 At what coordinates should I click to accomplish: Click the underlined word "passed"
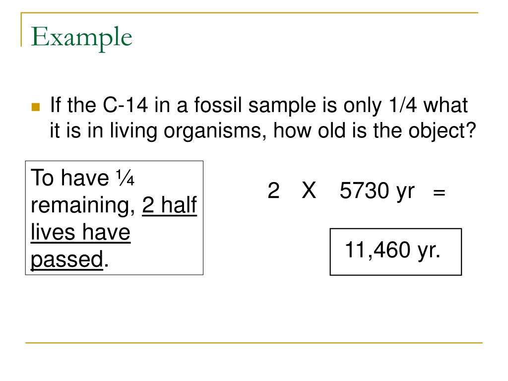(66, 259)
